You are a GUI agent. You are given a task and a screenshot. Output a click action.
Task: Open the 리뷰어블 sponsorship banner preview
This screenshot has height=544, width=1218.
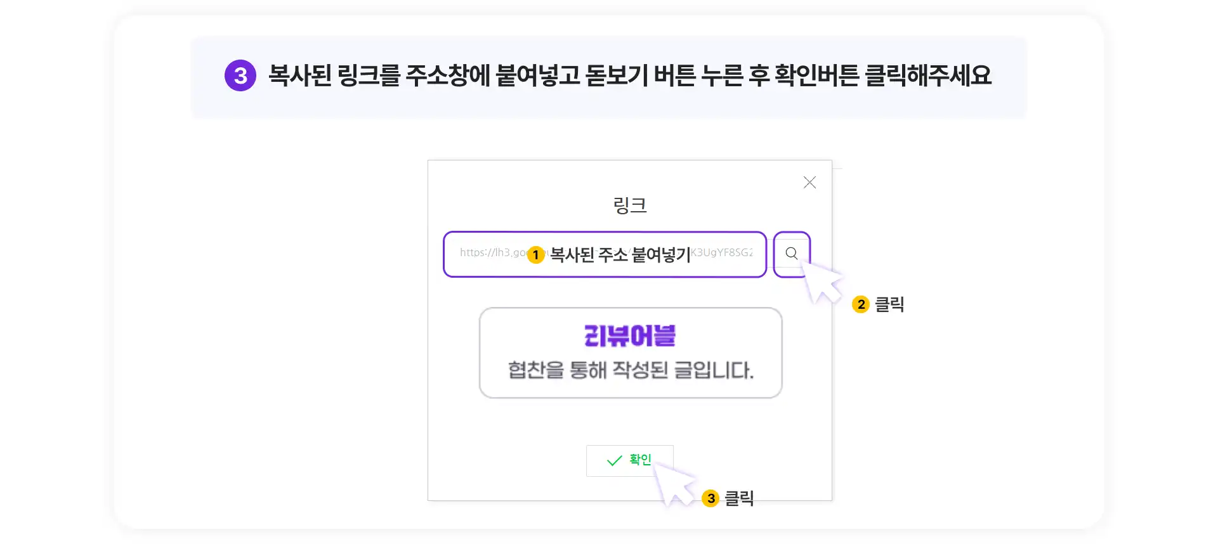[x=631, y=353]
